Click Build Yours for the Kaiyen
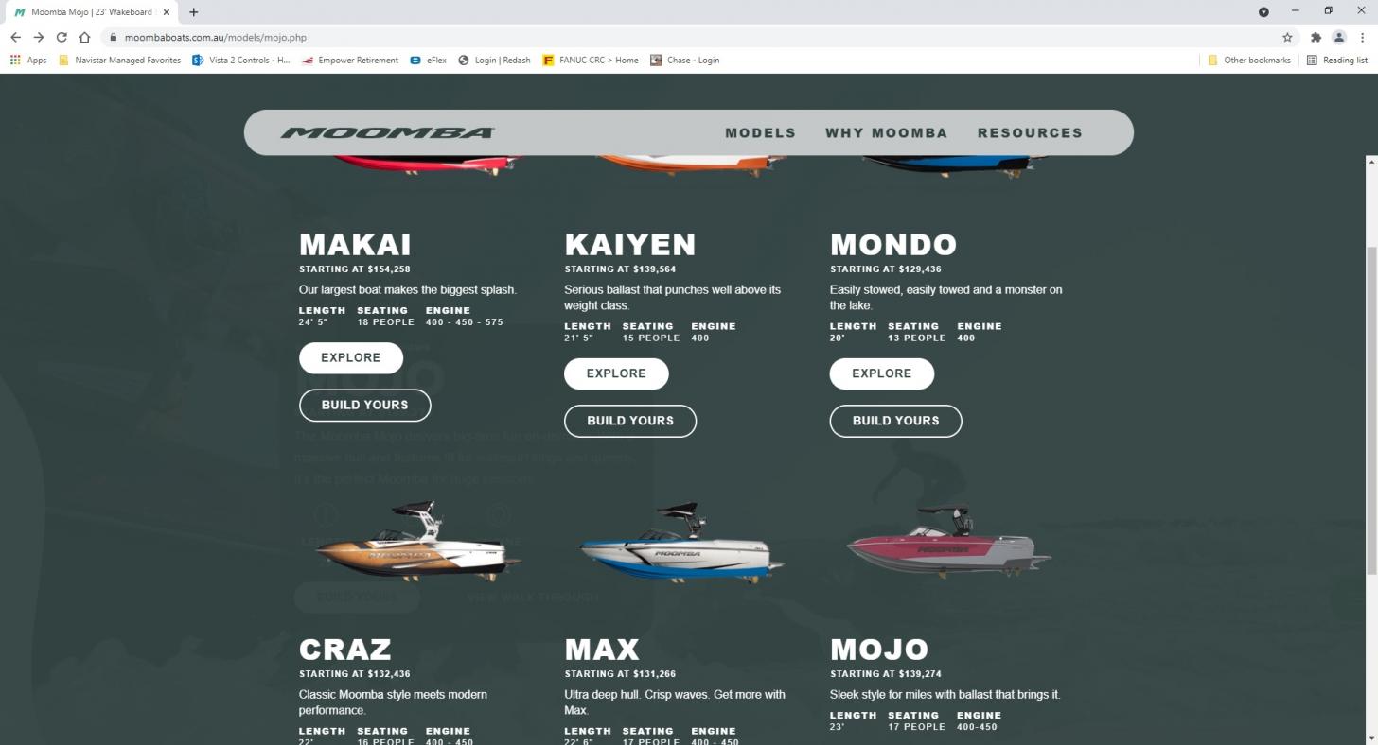Image resolution: width=1378 pixels, height=745 pixels. [x=630, y=421]
